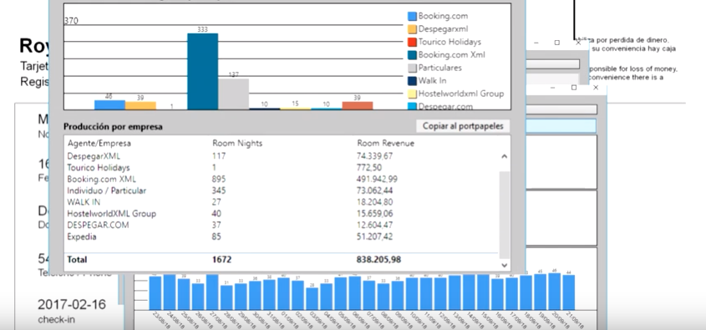The height and width of the screenshot is (330, 706).
Task: Click the total revenue 838.205,98
Action: [x=378, y=260]
